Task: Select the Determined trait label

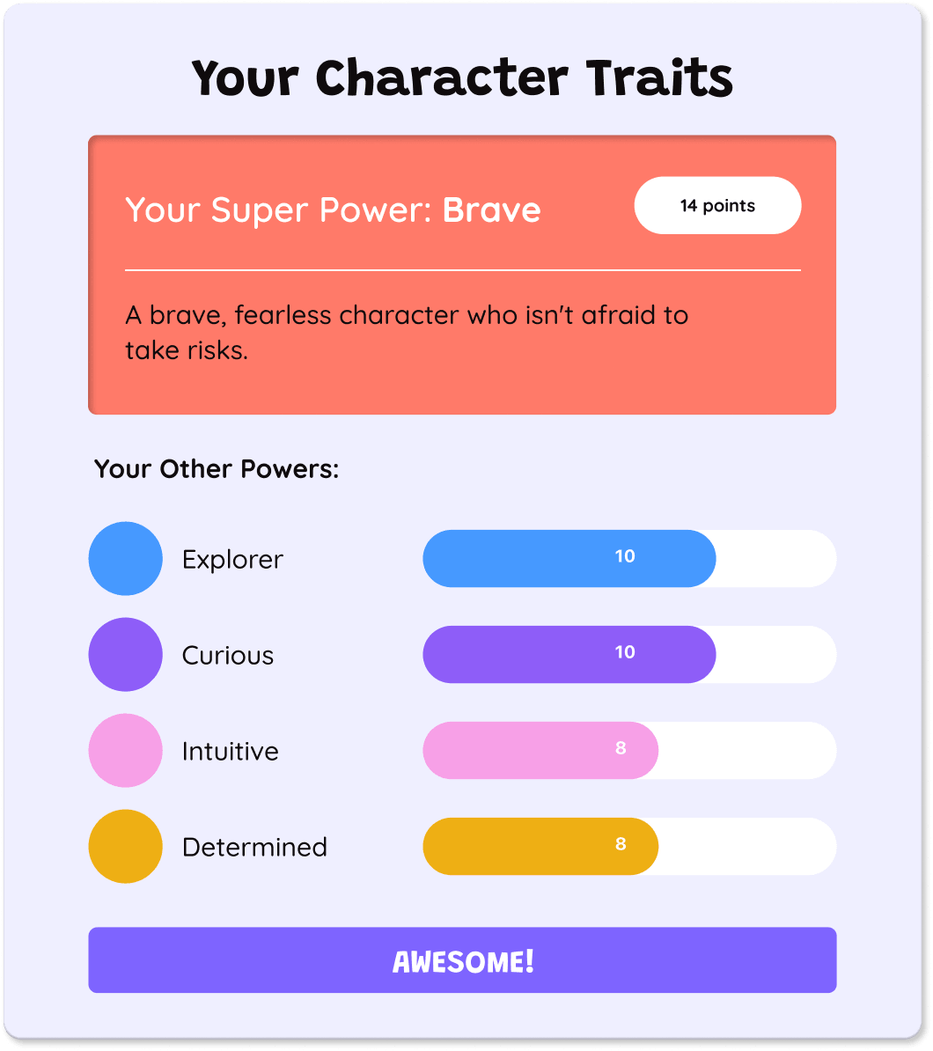Action: [254, 847]
